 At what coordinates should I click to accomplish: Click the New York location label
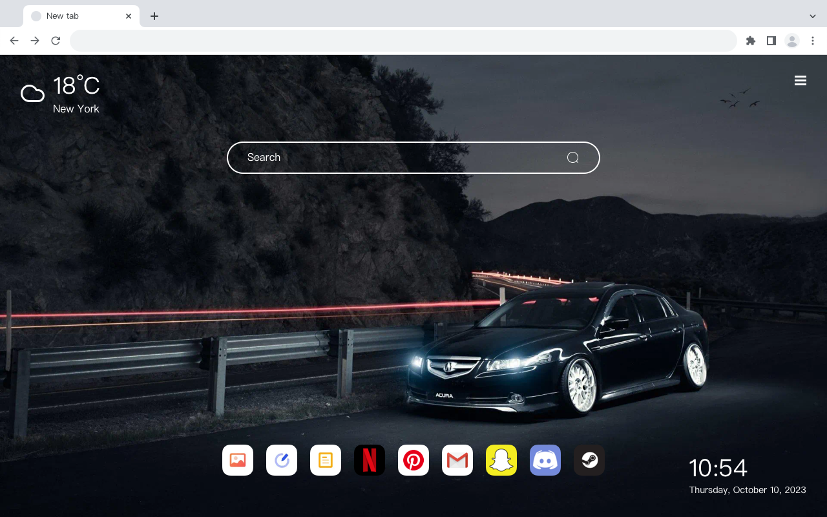[76, 109]
